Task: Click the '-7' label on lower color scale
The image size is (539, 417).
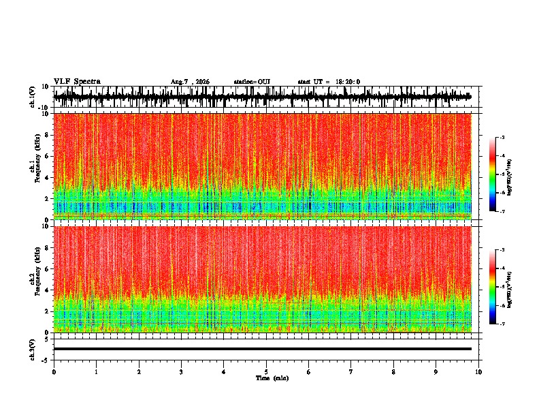Action: coord(502,324)
